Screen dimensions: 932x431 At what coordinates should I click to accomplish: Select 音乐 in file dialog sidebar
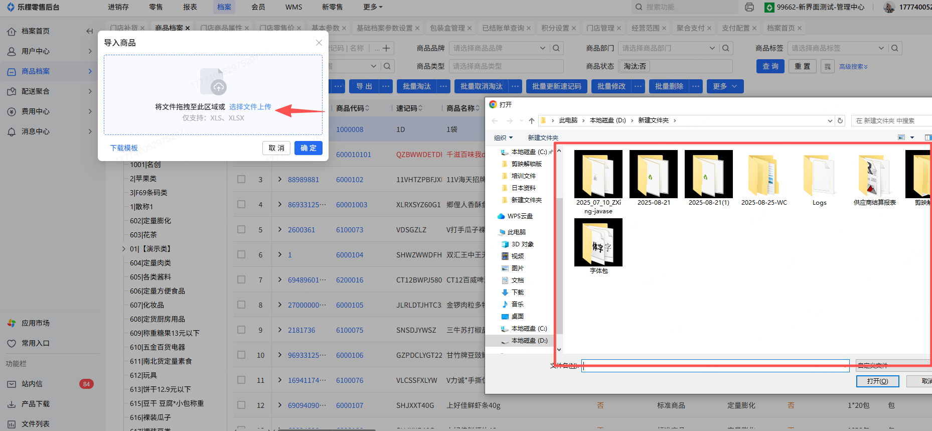tap(512, 305)
